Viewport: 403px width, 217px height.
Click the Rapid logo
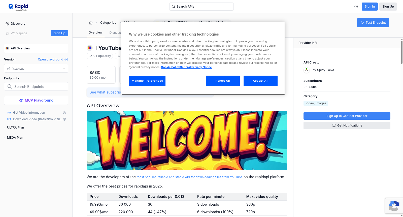(x=18, y=7)
